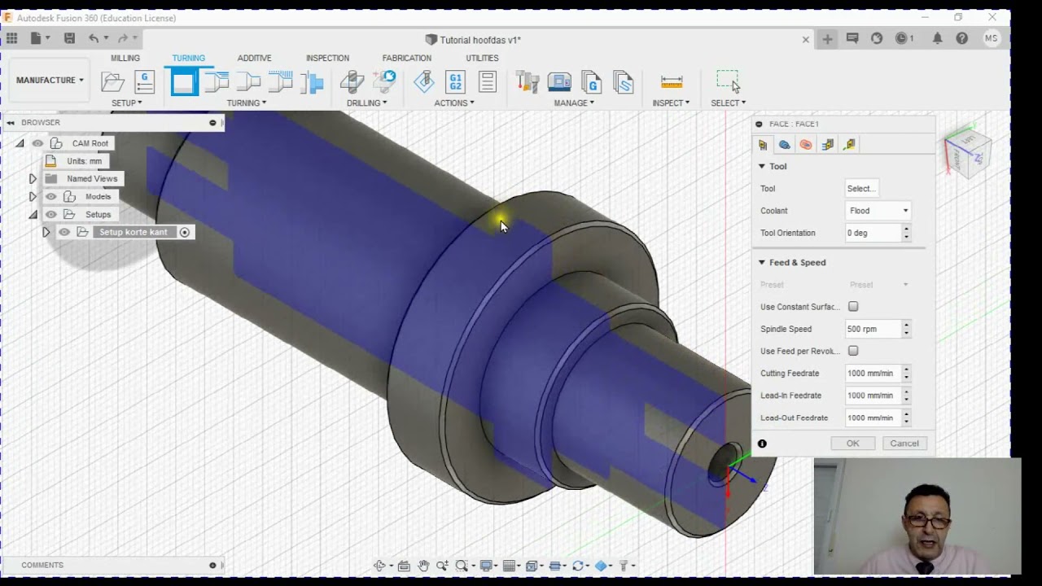This screenshot has height=586, width=1042.
Task: Select the Turning Face operation icon
Action: point(183,82)
